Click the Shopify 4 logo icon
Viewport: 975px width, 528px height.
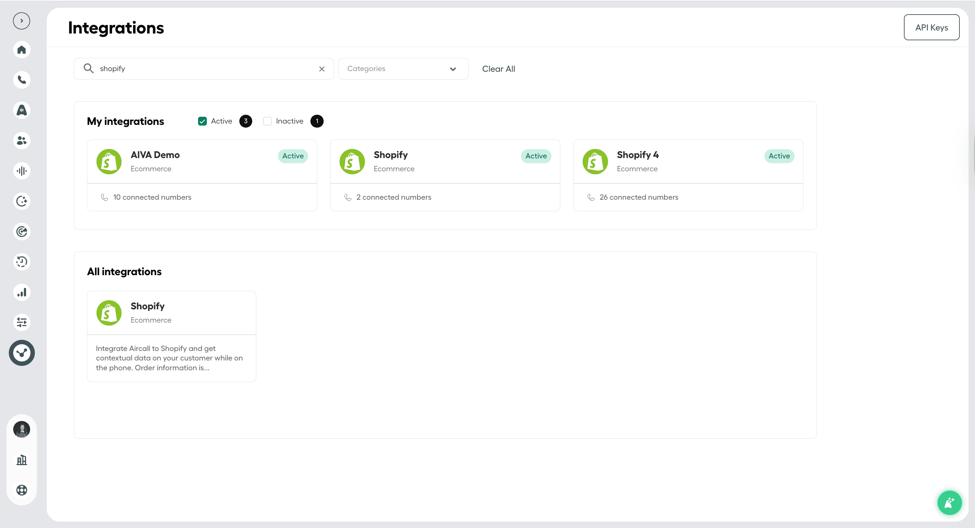(x=595, y=162)
